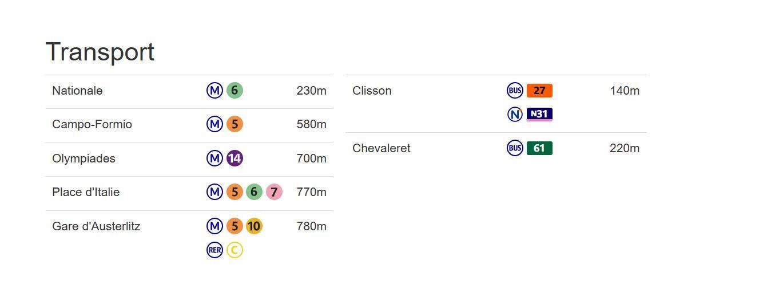
Task: Click the RER C line icon
Action: (x=235, y=250)
